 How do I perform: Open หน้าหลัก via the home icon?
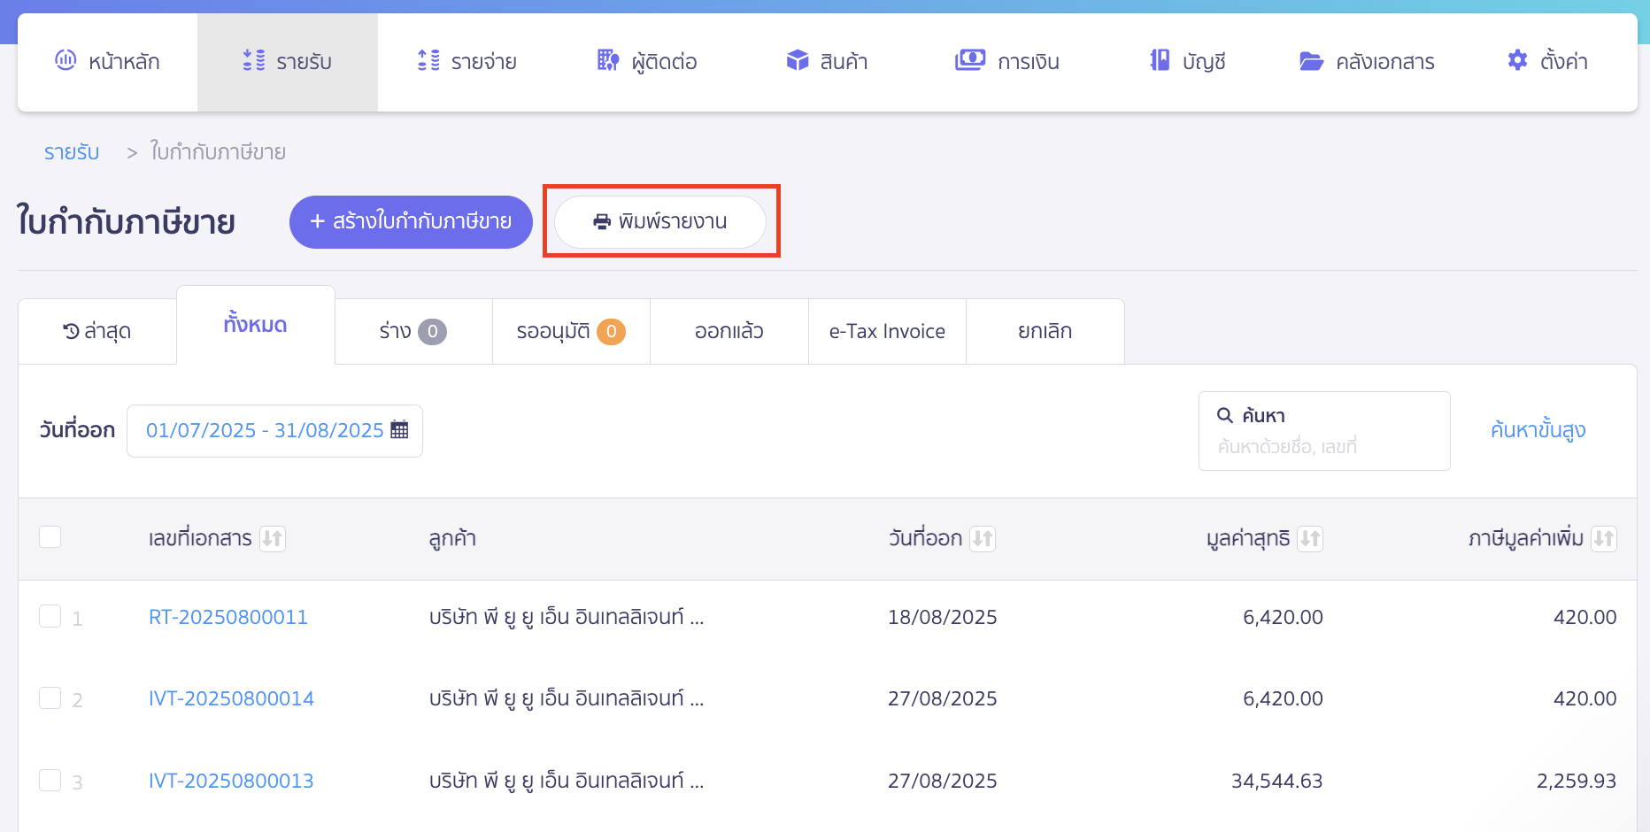tap(64, 60)
